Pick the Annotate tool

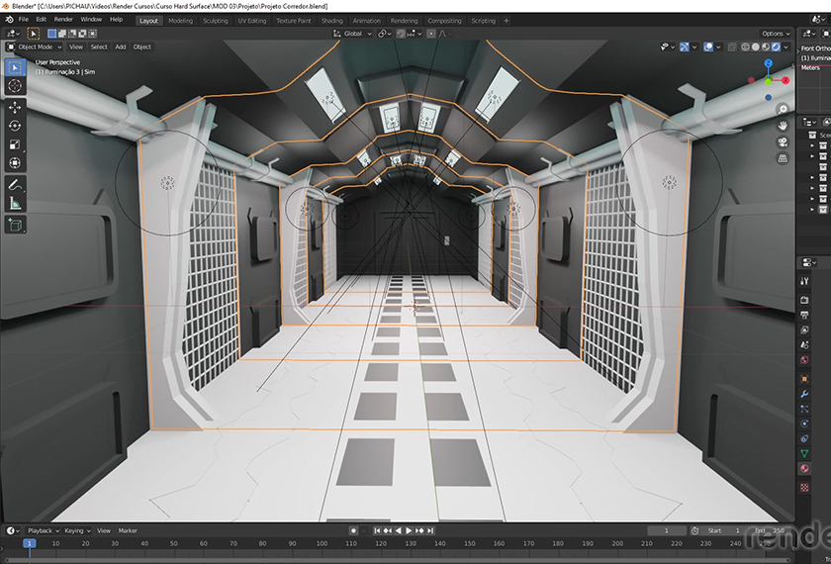click(x=15, y=184)
